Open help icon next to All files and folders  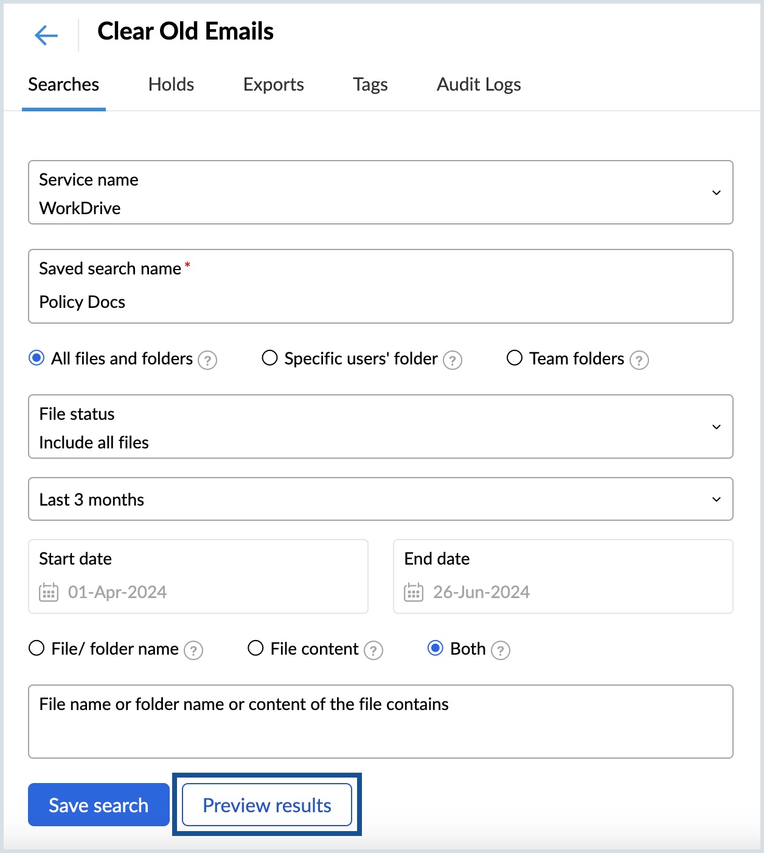click(208, 360)
